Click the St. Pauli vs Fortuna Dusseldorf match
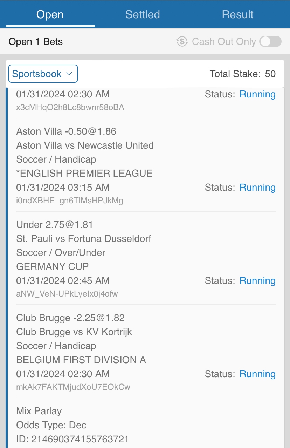Screen dimensions: 290x448 pos(84,239)
